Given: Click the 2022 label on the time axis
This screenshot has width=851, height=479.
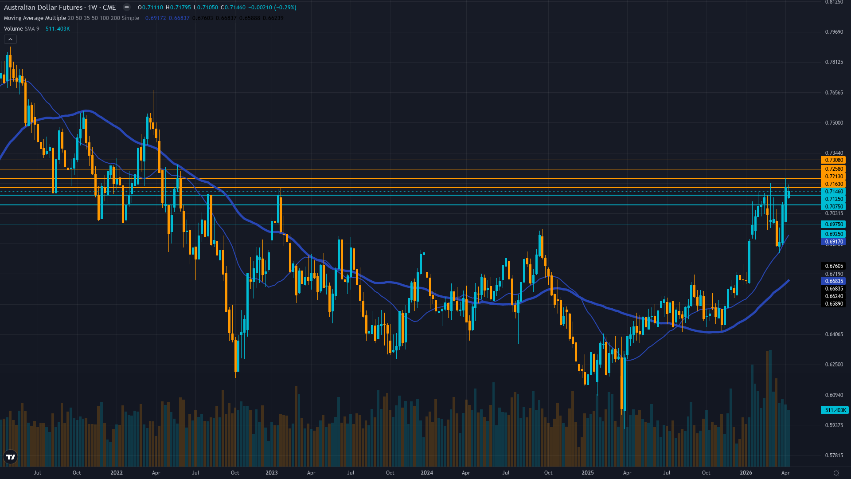Looking at the screenshot, I should coord(117,473).
